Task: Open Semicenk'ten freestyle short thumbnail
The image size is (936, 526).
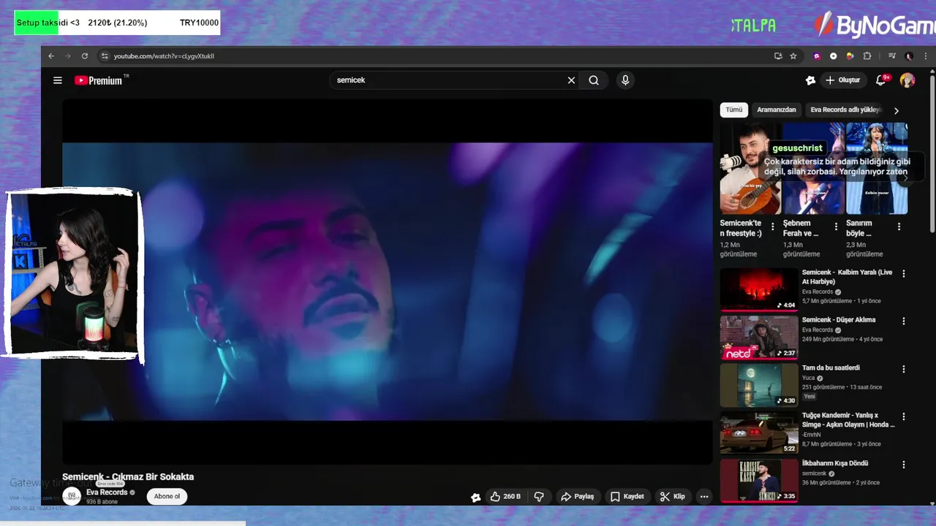Action: (750, 168)
